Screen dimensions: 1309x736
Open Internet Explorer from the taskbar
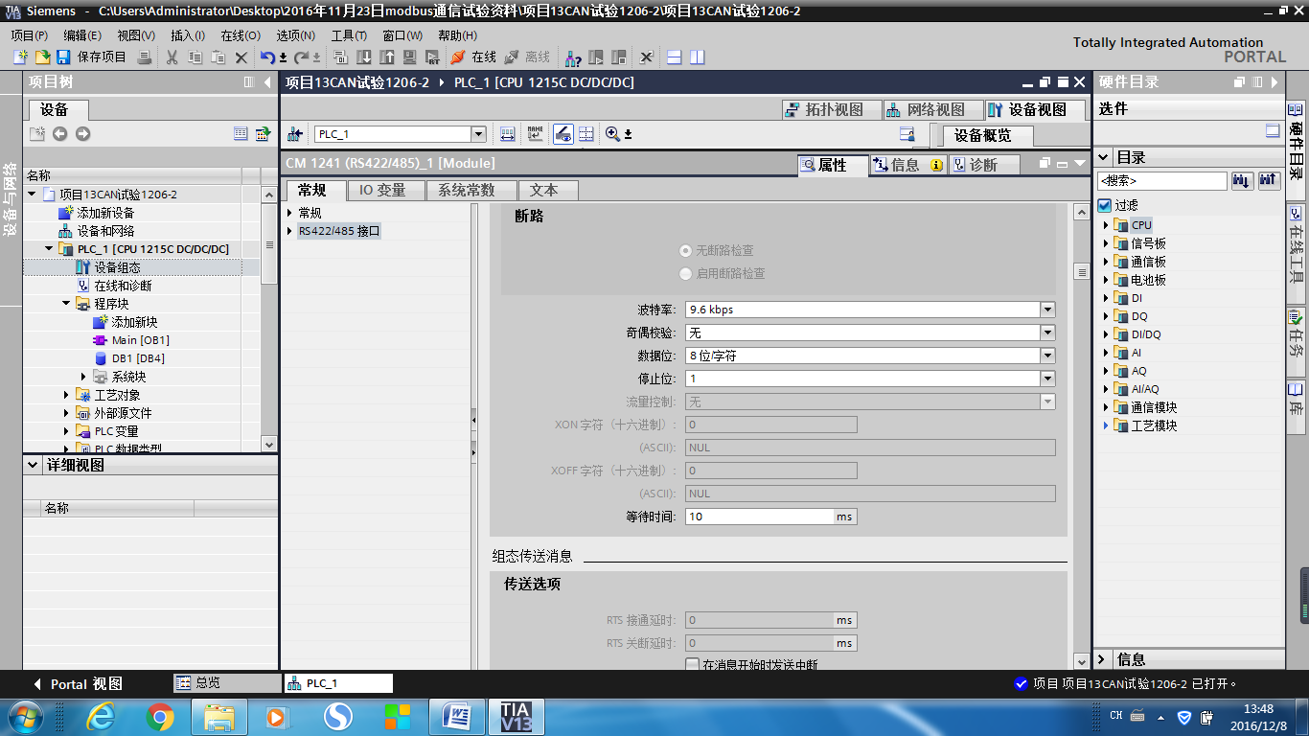coord(101,716)
